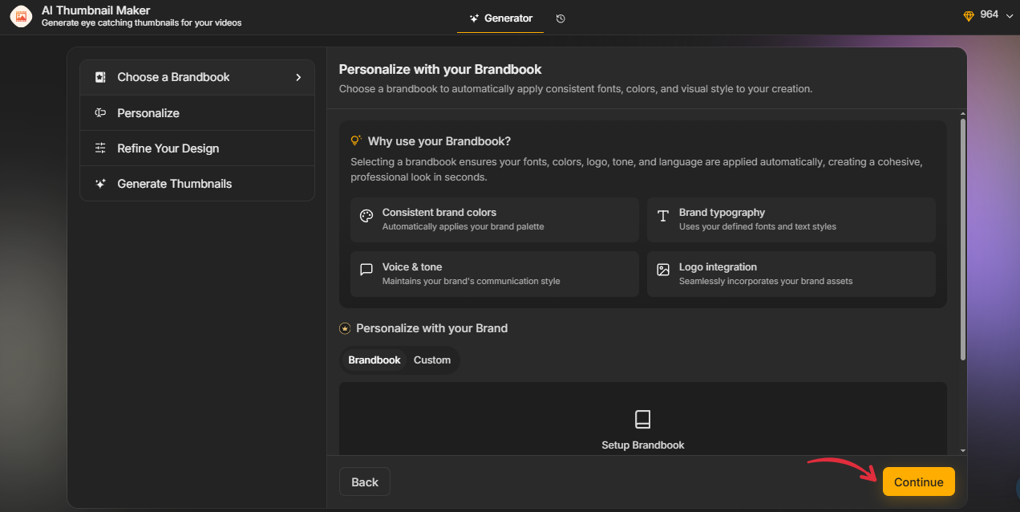The width and height of the screenshot is (1020, 512).
Task: Click the crown icon beside Personalize with your Brand
Action: coord(345,328)
